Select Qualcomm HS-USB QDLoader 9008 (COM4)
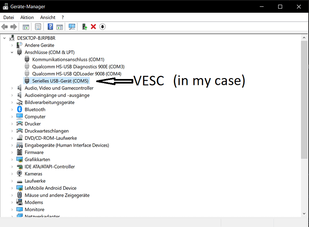 [x=77, y=74]
